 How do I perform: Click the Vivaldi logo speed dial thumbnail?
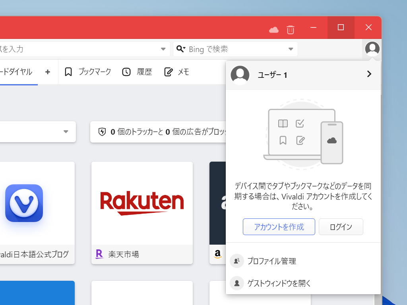point(24,203)
